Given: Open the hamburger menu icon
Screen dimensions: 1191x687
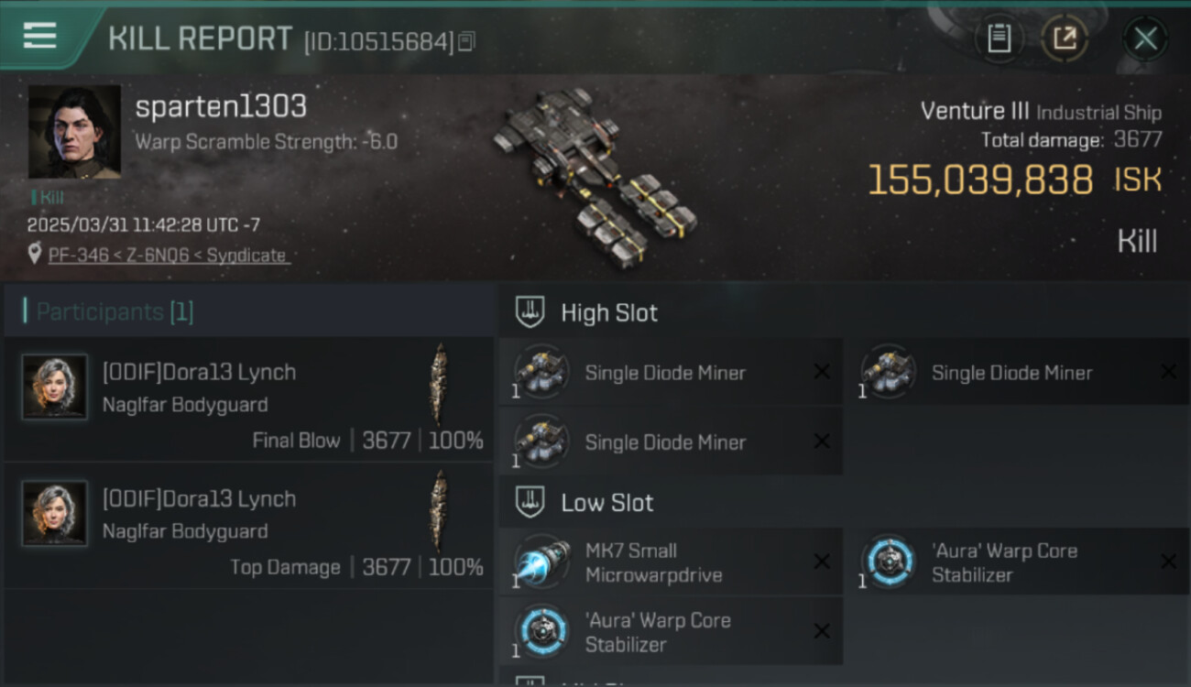Looking at the screenshot, I should click(39, 36).
